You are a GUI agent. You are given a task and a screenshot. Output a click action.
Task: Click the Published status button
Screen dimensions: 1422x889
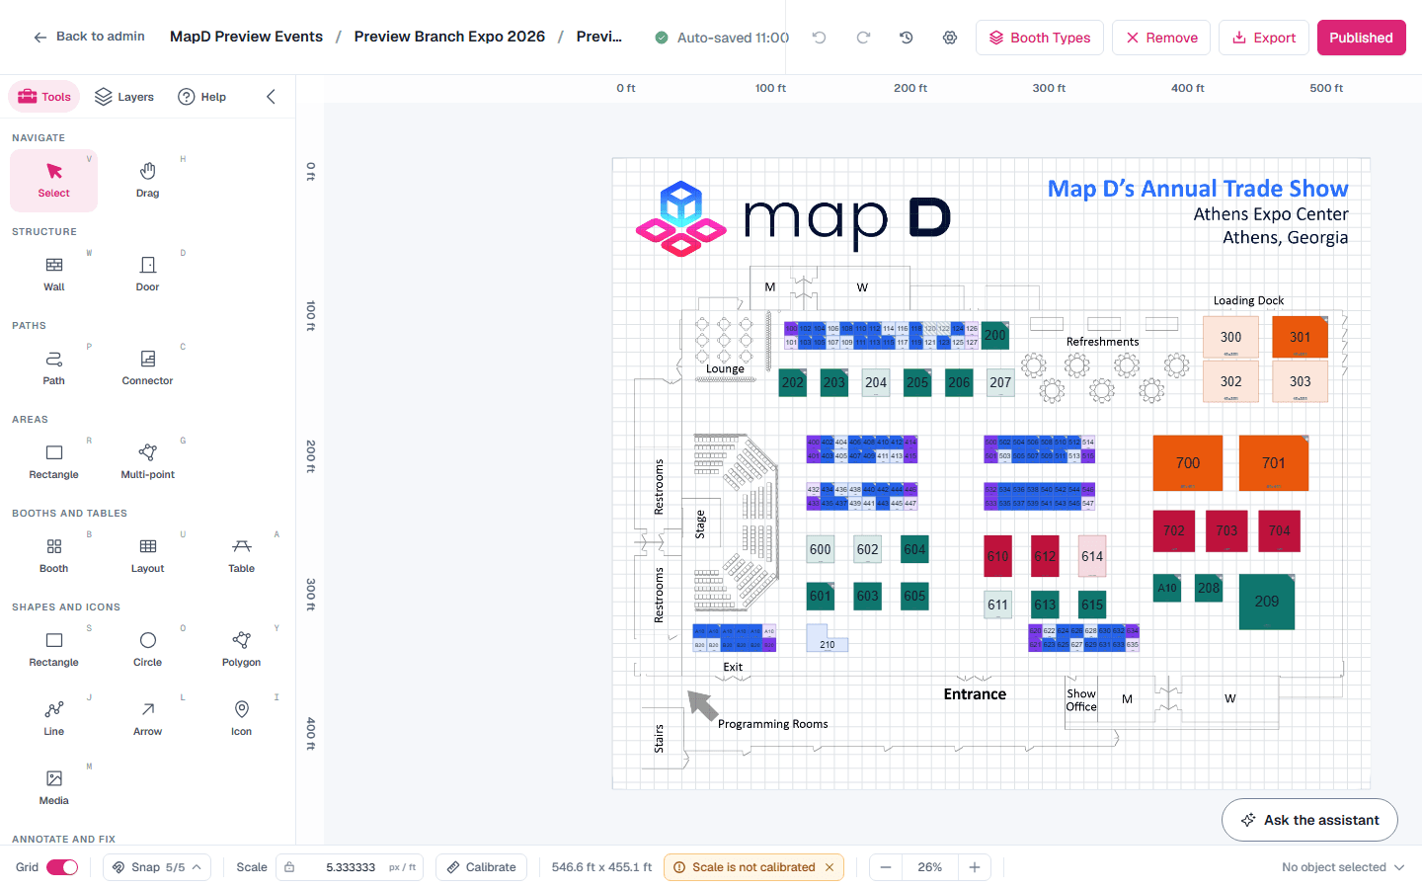tap(1361, 38)
